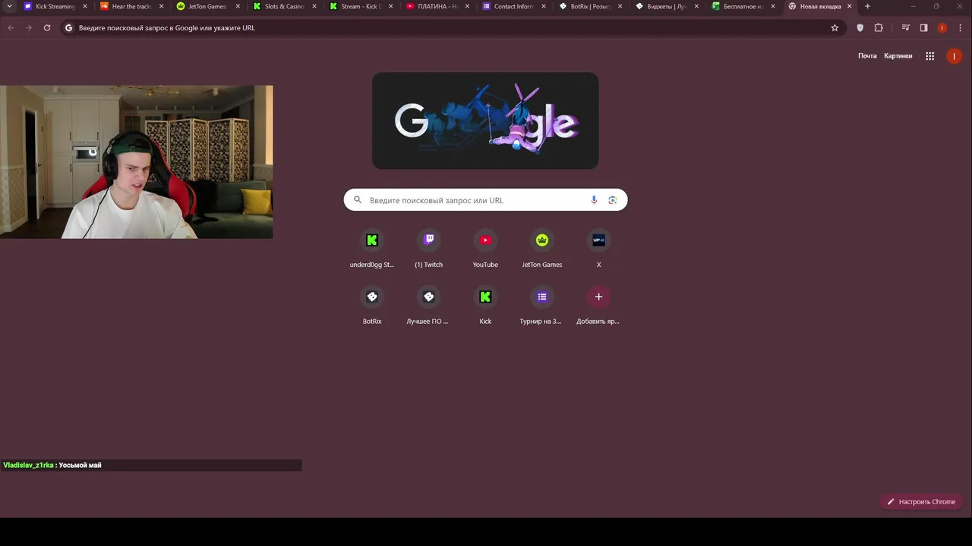The image size is (972, 546).
Task: Open the Chrome three-dot menu
Action: (x=960, y=27)
